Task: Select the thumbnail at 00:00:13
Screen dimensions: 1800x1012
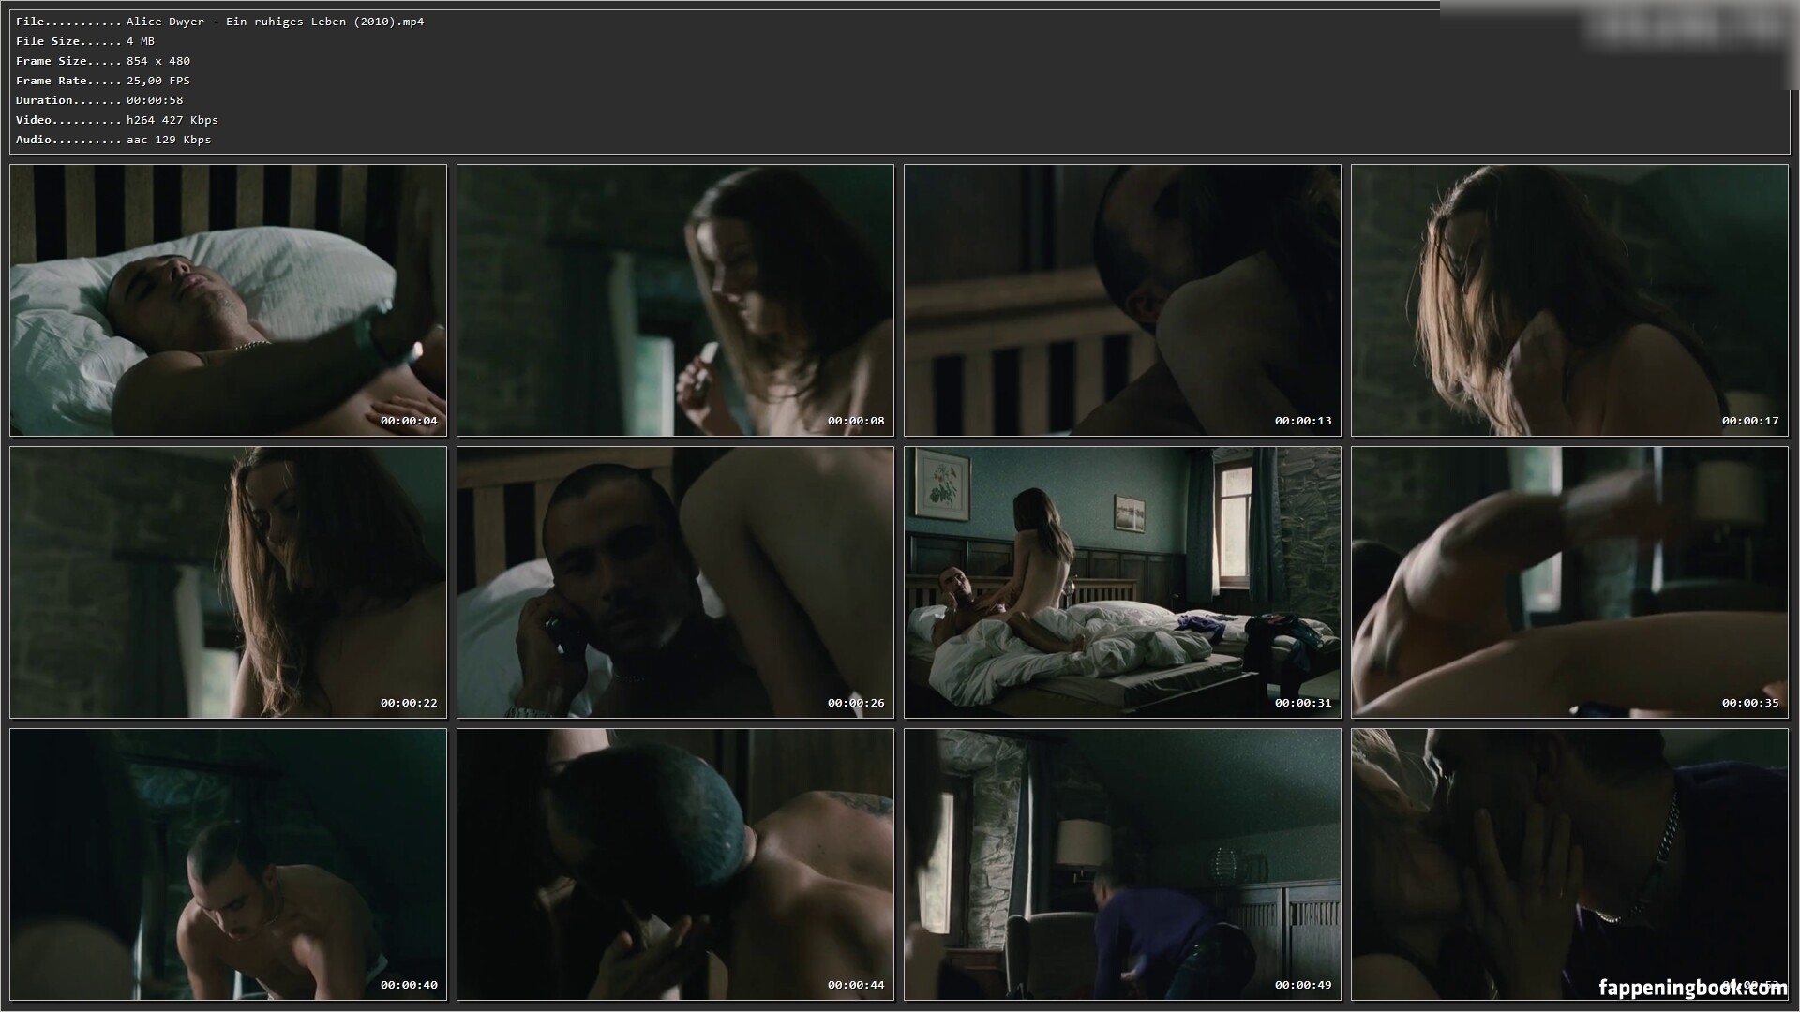Action: click(x=1122, y=300)
